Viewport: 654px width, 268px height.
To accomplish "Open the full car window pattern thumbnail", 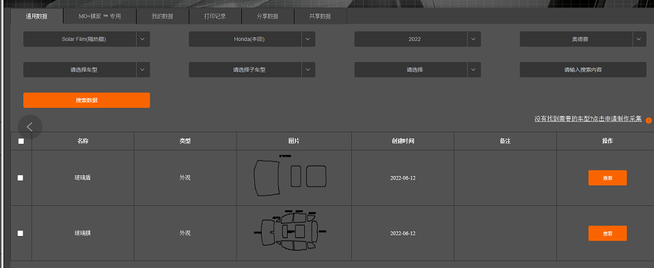I will [290, 231].
